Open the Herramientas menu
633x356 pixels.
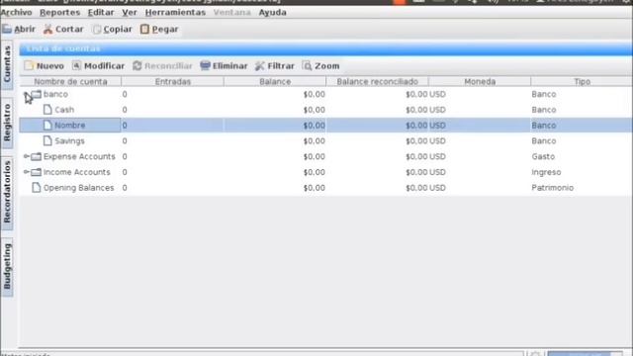click(x=175, y=13)
